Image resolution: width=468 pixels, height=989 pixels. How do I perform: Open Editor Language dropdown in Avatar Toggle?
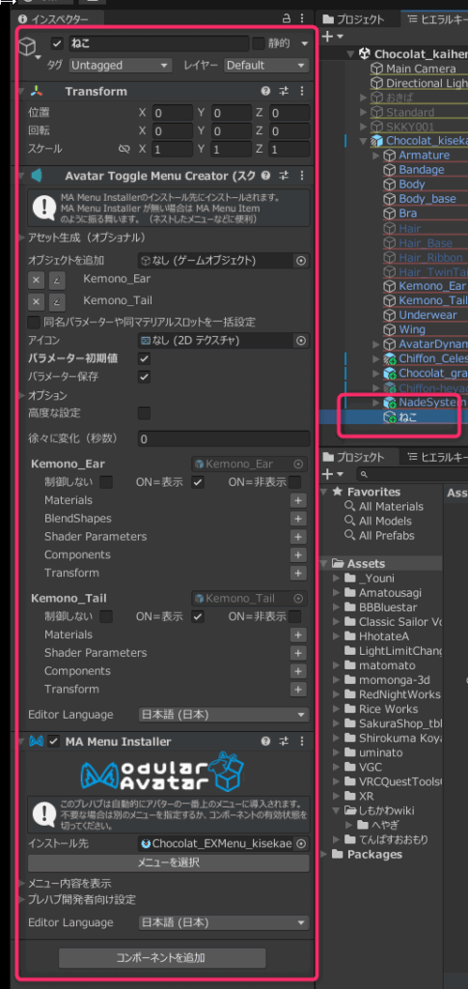pos(224,715)
